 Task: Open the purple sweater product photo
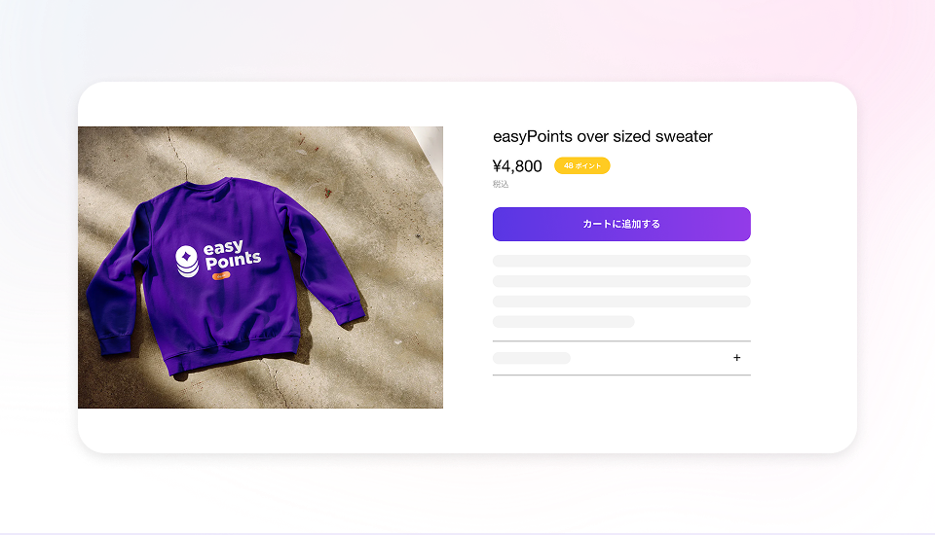click(x=261, y=267)
